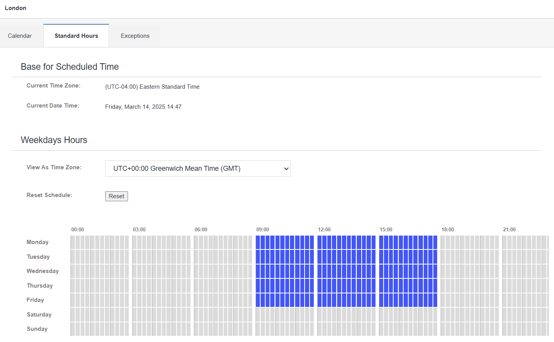This screenshot has width=554, height=342.
Task: Click the 09:00 time column header
Action: pos(263,229)
